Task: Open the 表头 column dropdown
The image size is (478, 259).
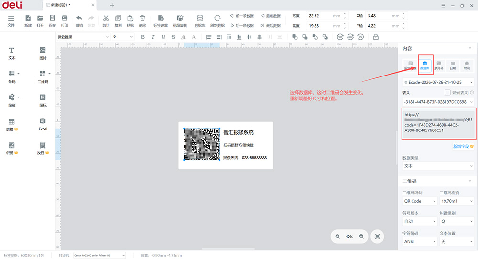Action: [x=438, y=102]
